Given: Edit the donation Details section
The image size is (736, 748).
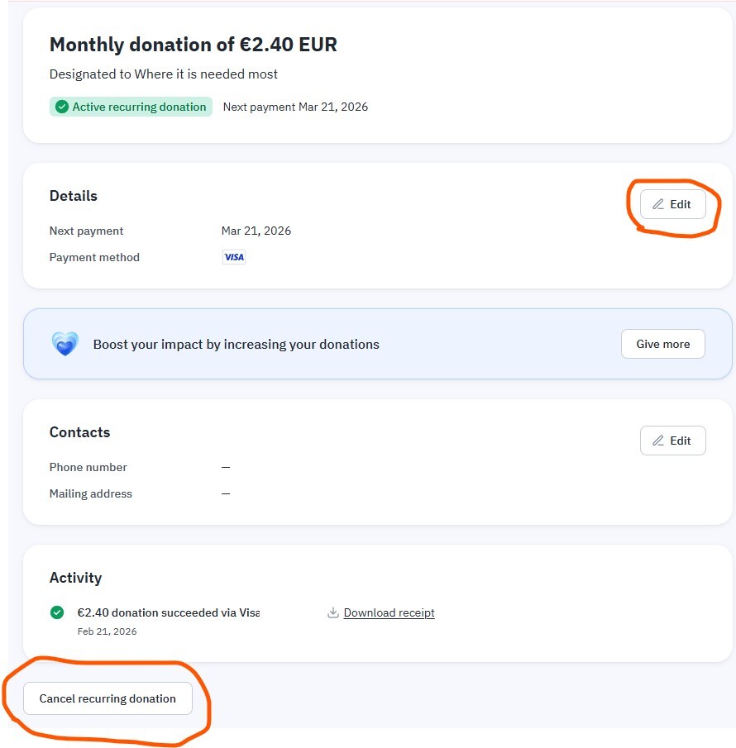Looking at the screenshot, I should pyautogui.click(x=672, y=204).
